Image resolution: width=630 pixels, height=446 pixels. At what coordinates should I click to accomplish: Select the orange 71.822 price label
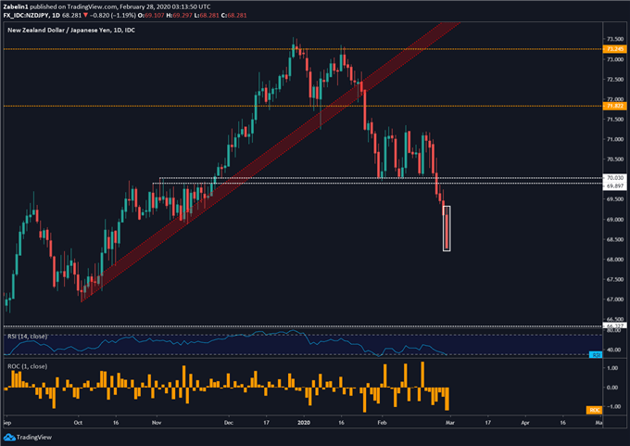click(x=615, y=106)
